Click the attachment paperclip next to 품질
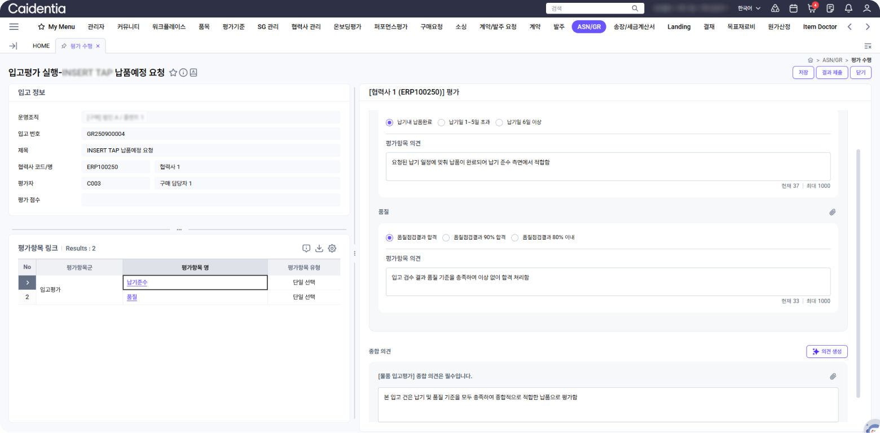 tap(832, 212)
